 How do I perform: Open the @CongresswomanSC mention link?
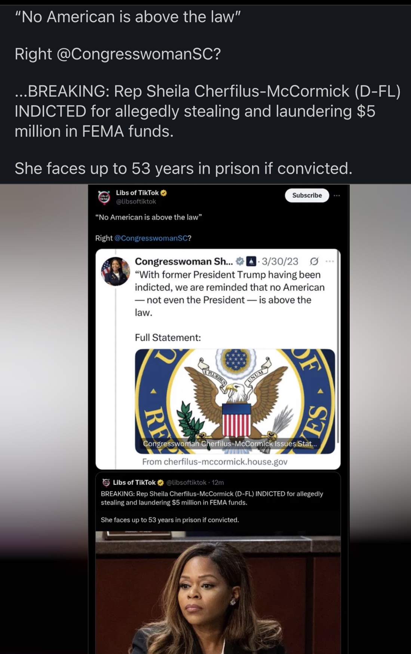tap(151, 239)
